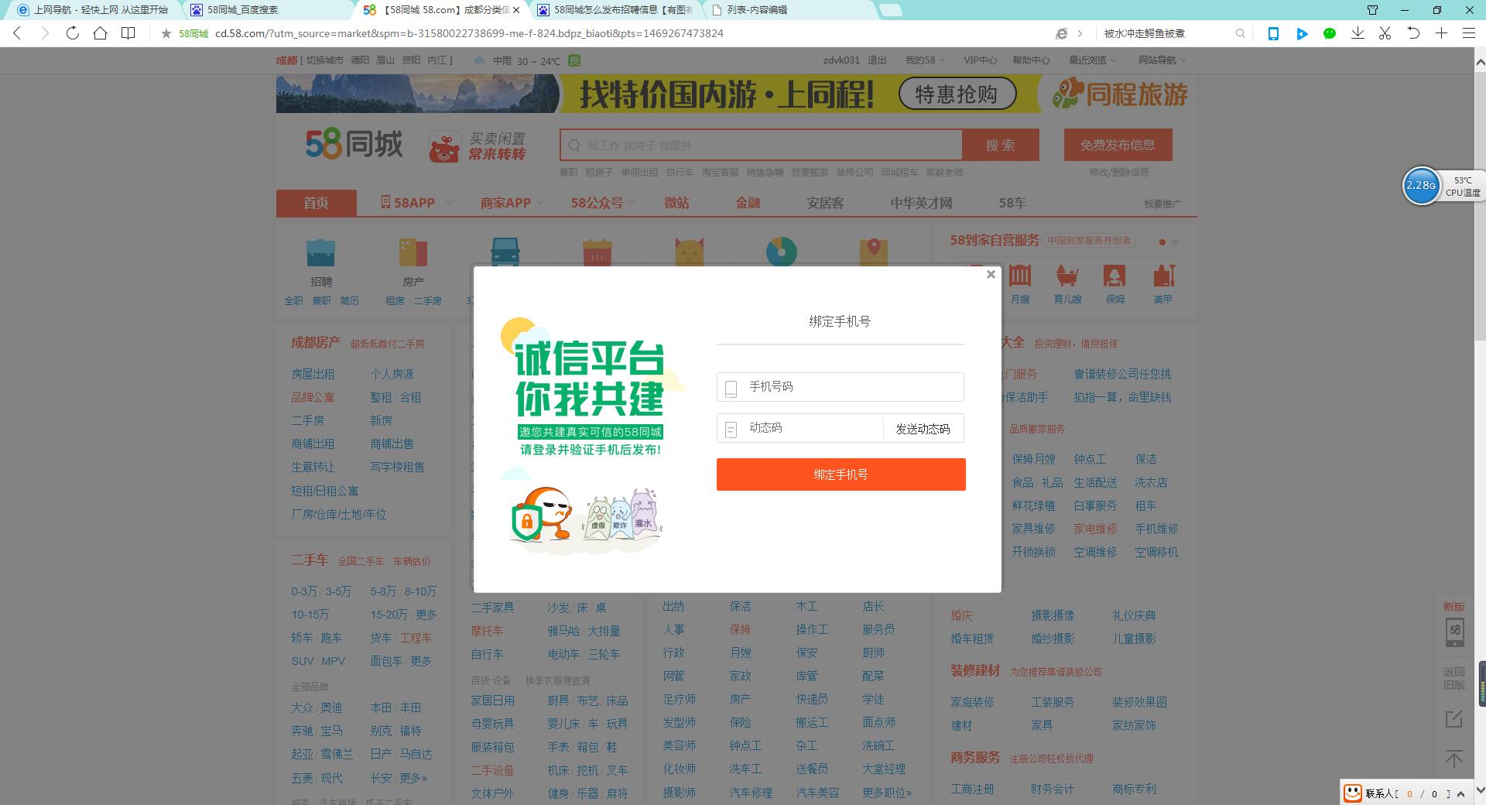Open the 中华英才网 navigation item

pyautogui.click(x=921, y=203)
